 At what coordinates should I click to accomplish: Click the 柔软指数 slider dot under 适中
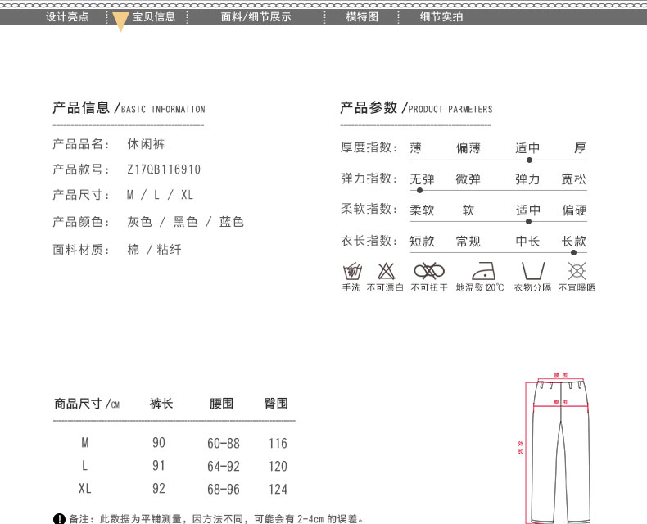529,221
